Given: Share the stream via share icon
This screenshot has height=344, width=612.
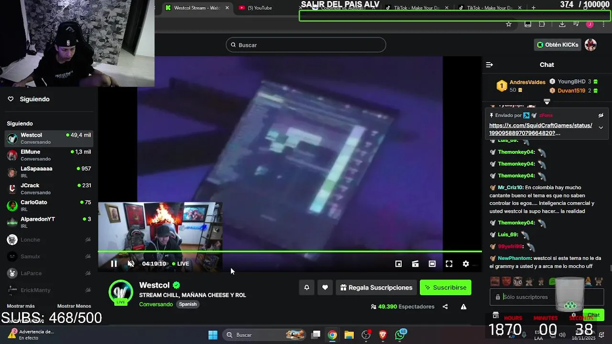Looking at the screenshot, I should click(x=445, y=307).
